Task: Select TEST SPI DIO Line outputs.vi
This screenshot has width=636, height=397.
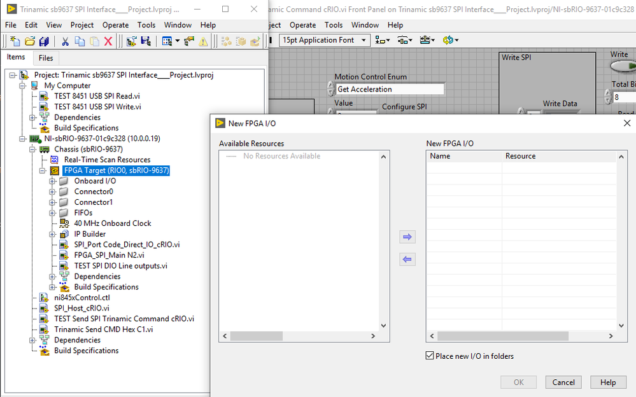Action: pos(120,265)
